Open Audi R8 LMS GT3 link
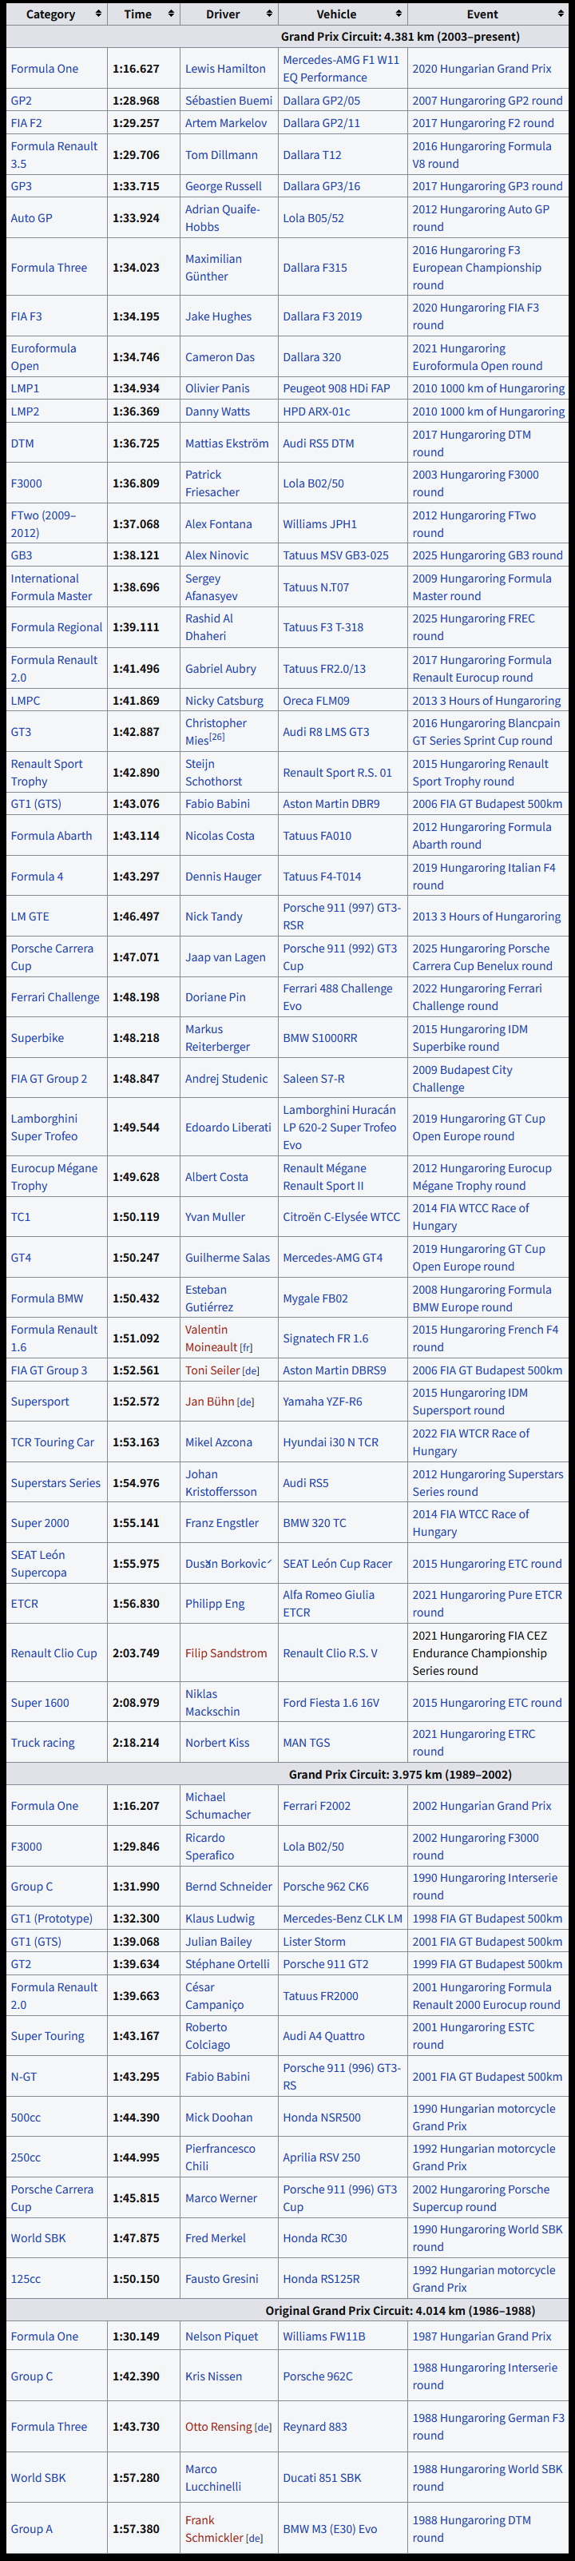 (326, 732)
